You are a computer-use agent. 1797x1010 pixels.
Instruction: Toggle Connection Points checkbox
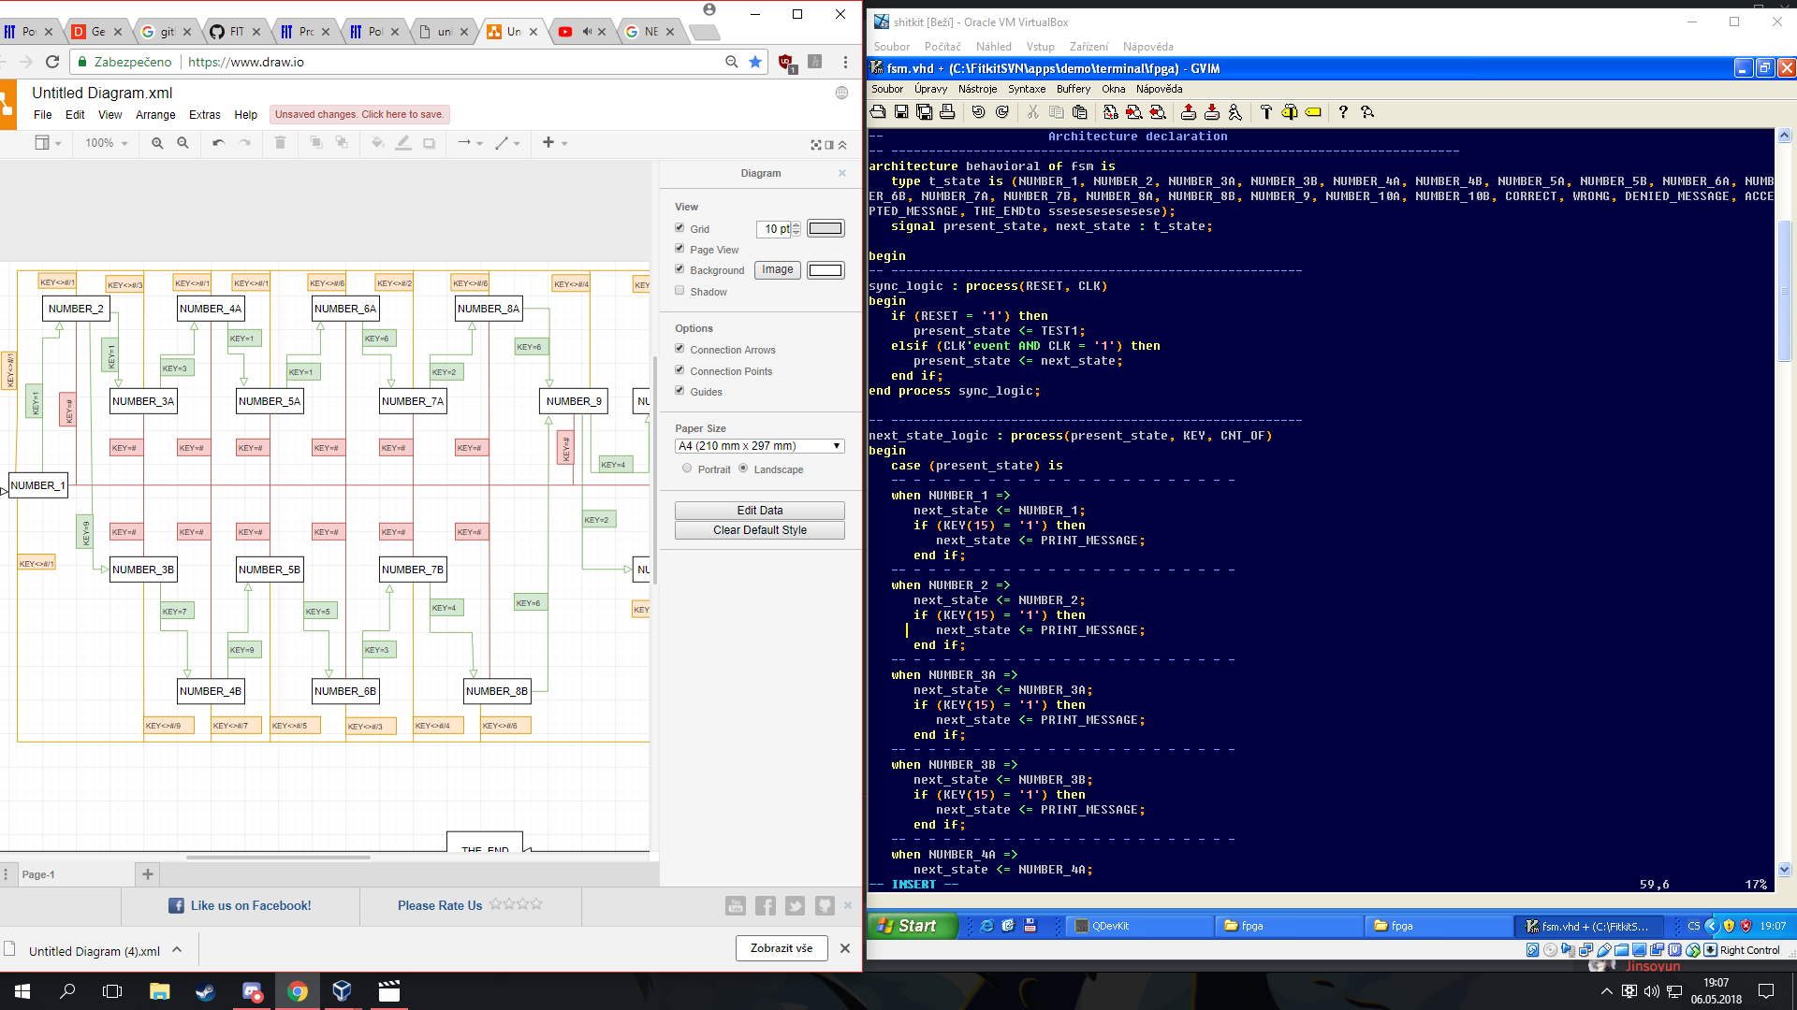[679, 369]
